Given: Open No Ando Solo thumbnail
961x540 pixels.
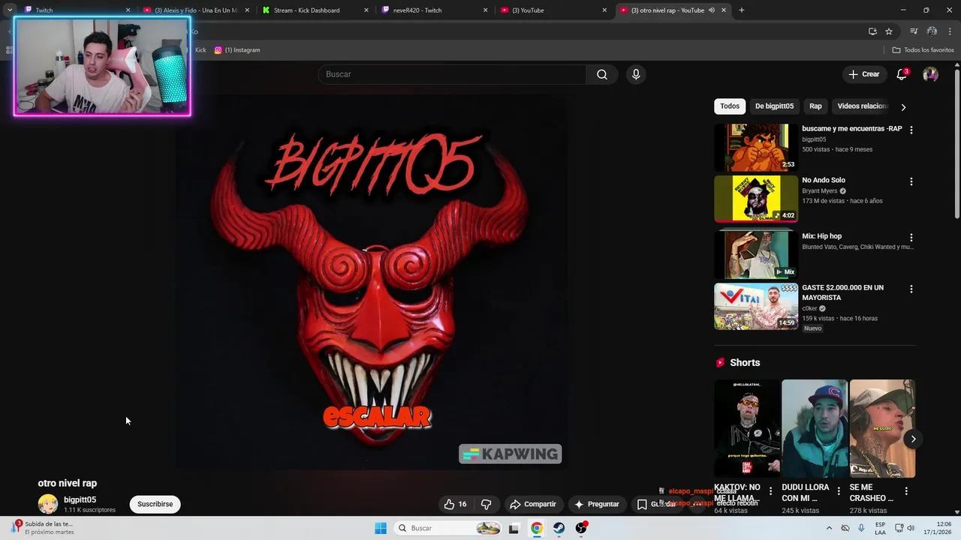Looking at the screenshot, I should pyautogui.click(x=755, y=199).
